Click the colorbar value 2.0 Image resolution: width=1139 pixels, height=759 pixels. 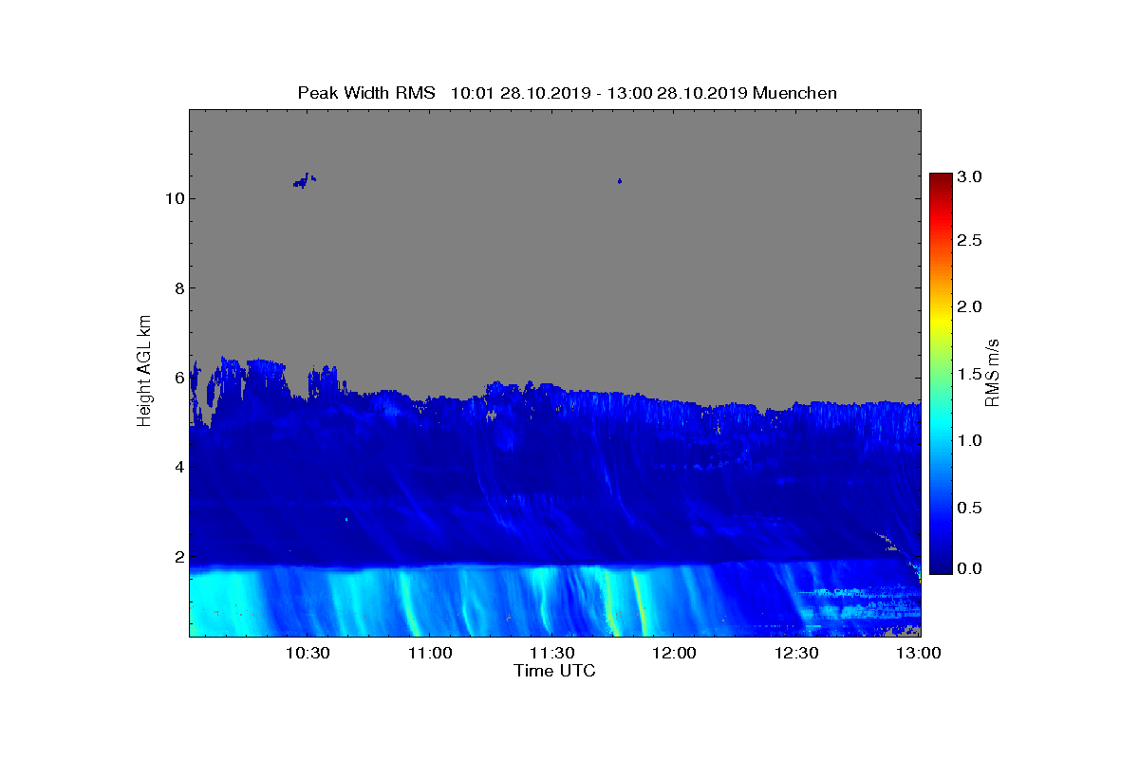point(970,306)
